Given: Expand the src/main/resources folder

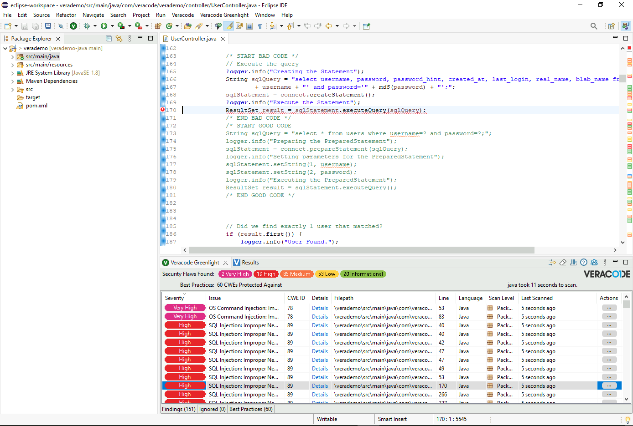Looking at the screenshot, I should click(12, 65).
